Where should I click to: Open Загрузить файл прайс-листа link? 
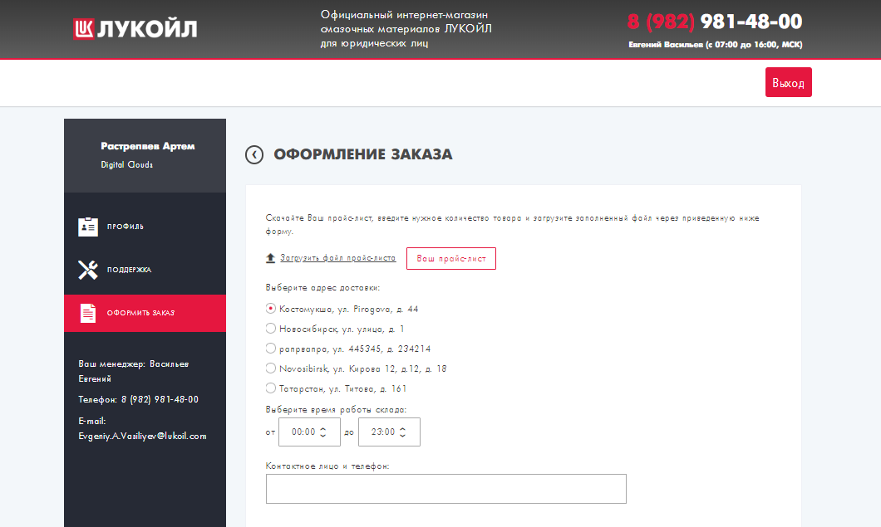click(337, 258)
